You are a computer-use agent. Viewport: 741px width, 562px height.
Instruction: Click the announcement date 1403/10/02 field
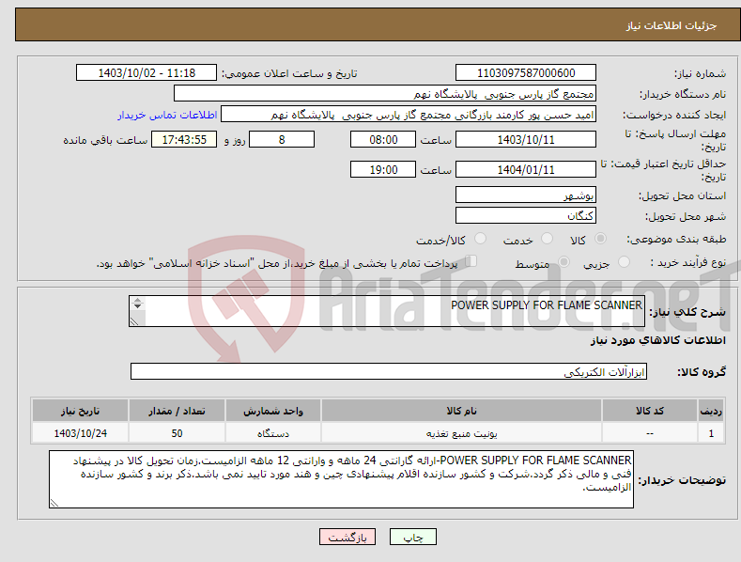[x=146, y=73]
